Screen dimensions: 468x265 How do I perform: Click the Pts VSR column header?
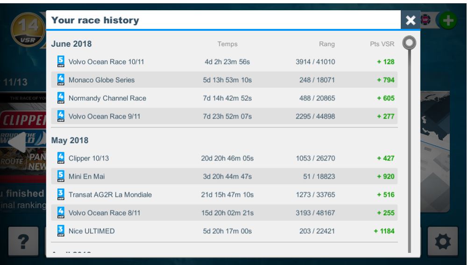point(382,44)
